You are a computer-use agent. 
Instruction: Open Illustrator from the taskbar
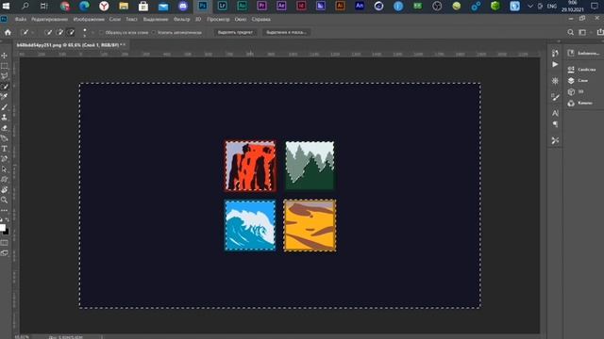tap(340, 7)
